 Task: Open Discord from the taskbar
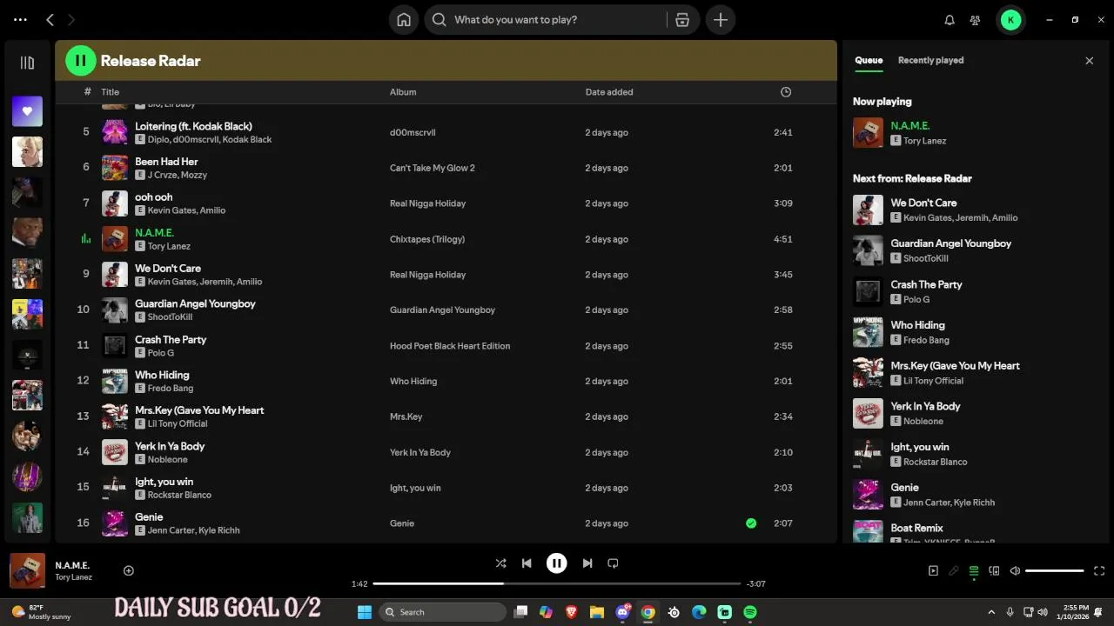click(x=622, y=612)
